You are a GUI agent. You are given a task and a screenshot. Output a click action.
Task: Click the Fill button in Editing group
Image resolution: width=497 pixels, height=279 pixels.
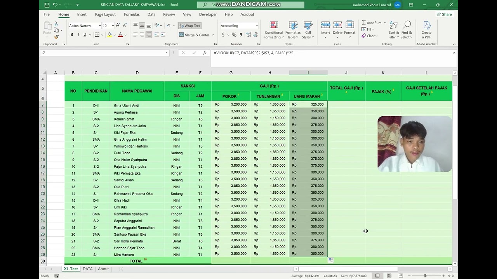click(x=368, y=29)
